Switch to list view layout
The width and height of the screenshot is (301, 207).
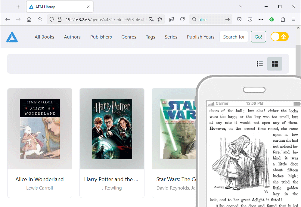tap(260, 64)
